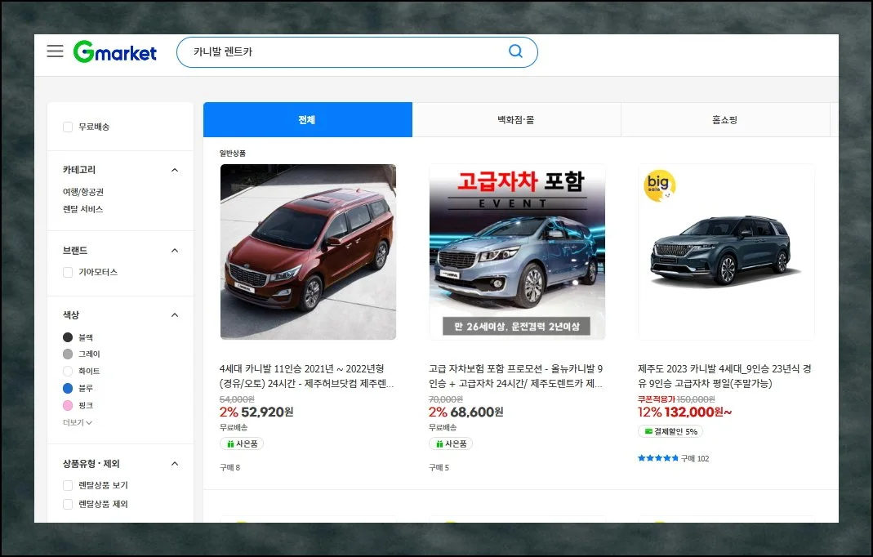This screenshot has width=873, height=557.
Task: Collapse the 색상 filter section
Action: (174, 315)
